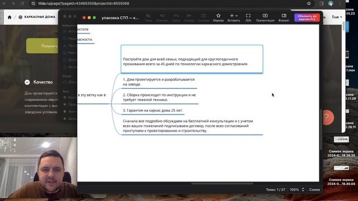Select topic '1. Дом проектируется и разрабатывается'
Viewport: 358px width, 201px height.
coord(159,82)
